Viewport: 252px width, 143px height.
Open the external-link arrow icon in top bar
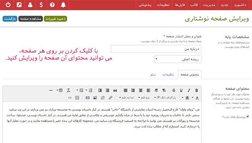19,5
